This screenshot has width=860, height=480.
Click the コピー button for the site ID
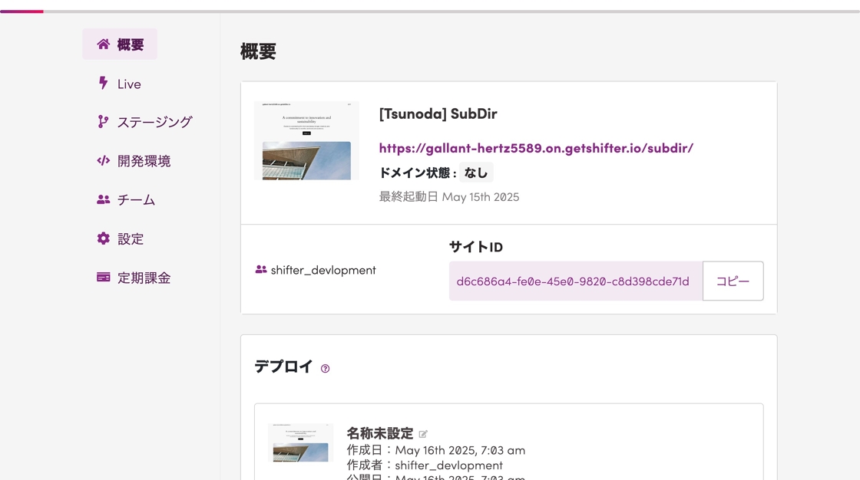[733, 281]
